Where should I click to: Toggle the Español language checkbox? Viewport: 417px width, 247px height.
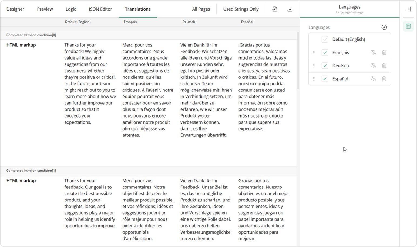click(325, 79)
